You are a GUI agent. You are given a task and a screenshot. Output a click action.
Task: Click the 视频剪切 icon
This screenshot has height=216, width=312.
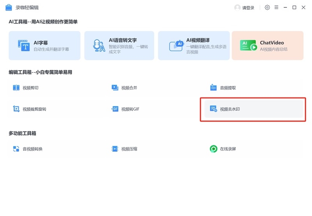tap(16, 88)
